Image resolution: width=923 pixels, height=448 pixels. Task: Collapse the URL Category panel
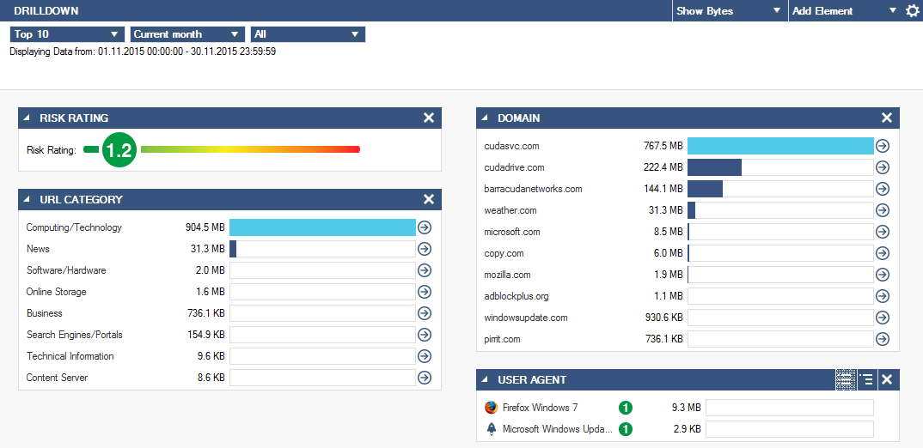tap(27, 199)
